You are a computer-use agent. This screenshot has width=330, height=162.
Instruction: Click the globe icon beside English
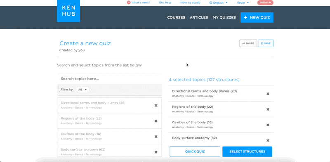(211, 3)
